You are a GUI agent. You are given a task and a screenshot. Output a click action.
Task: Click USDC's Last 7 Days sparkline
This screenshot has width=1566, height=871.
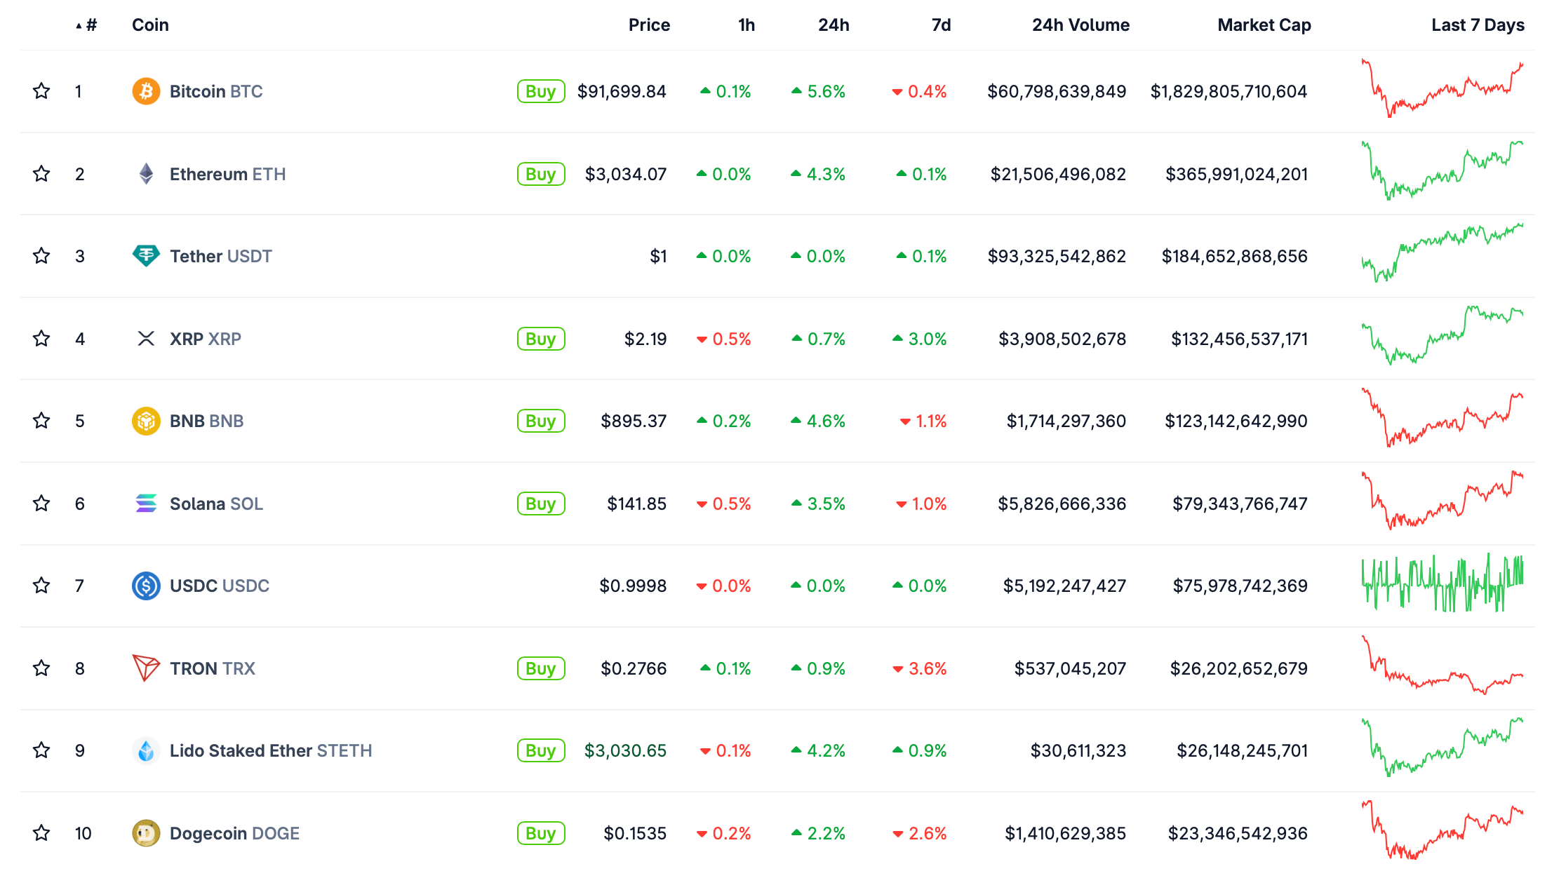coord(1442,583)
